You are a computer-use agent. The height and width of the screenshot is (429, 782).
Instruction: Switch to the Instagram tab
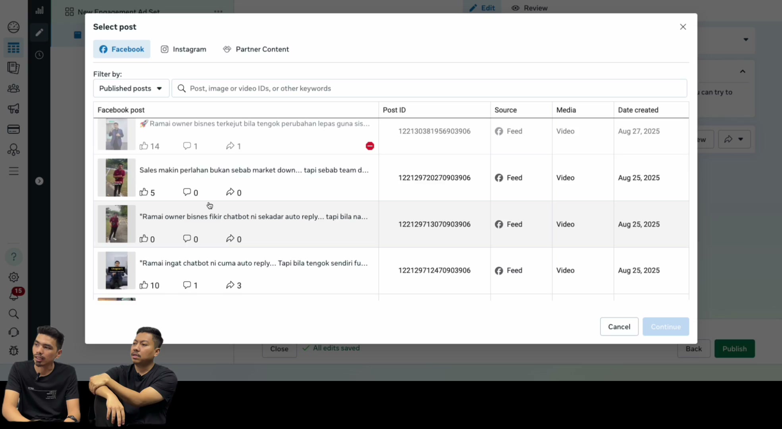point(184,49)
